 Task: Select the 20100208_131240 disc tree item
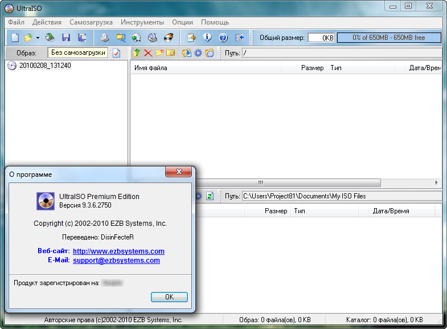pos(45,66)
